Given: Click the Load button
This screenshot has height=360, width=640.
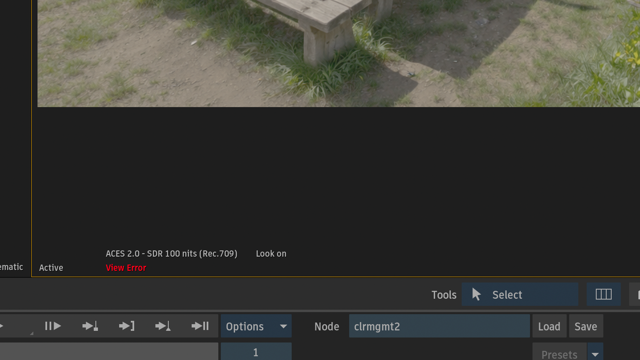Looking at the screenshot, I should (549, 326).
